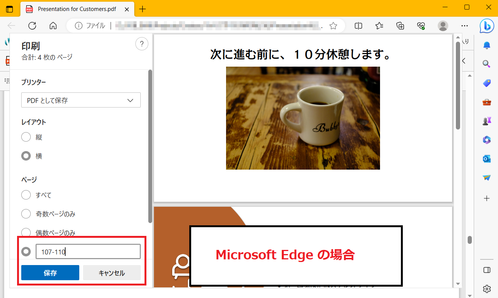Open the sidebar Microsoft 365 icon
The image size is (498, 298).
(x=487, y=140)
